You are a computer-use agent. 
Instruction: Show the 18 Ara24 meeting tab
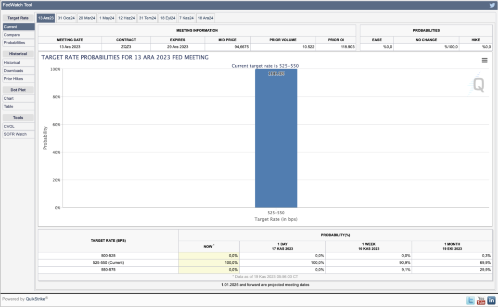coord(205,18)
